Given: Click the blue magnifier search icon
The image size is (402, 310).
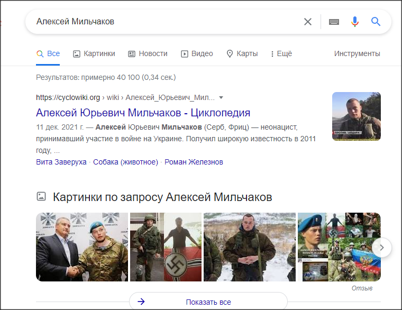Looking at the screenshot, I should tap(376, 22).
